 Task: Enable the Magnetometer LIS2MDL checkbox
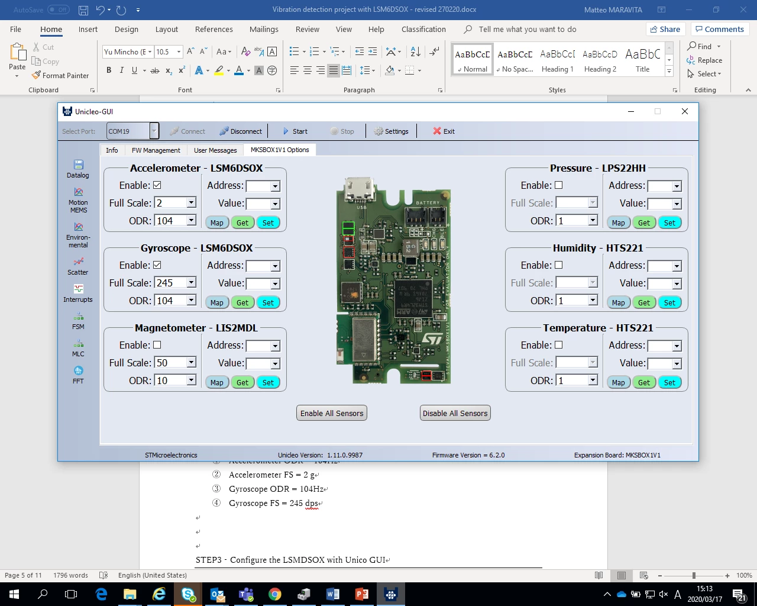click(157, 345)
